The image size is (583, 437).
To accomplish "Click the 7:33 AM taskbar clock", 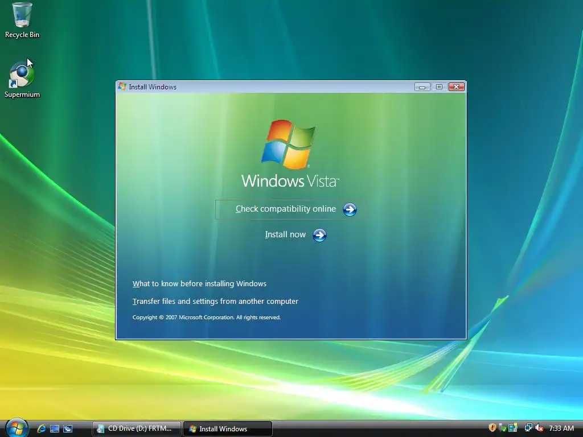I will (x=561, y=428).
